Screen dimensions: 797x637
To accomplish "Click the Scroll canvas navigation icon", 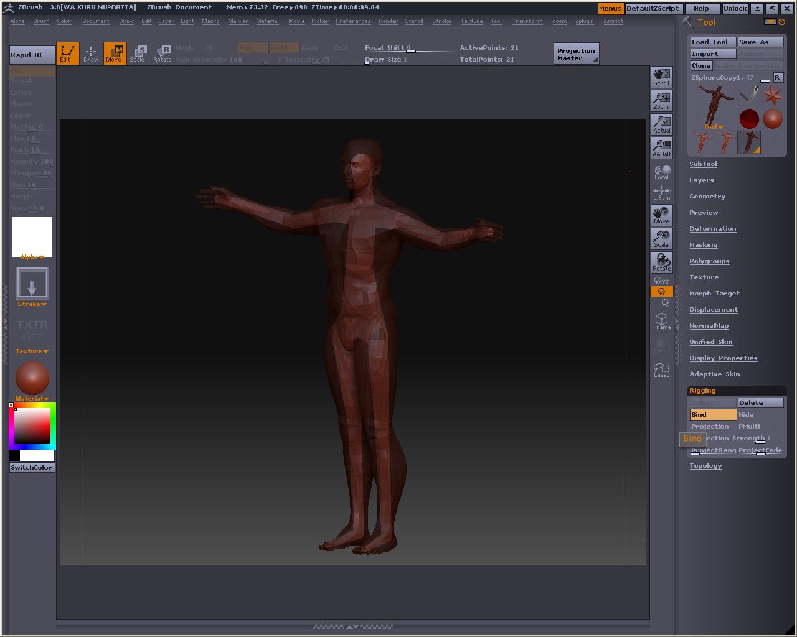I will [x=661, y=77].
